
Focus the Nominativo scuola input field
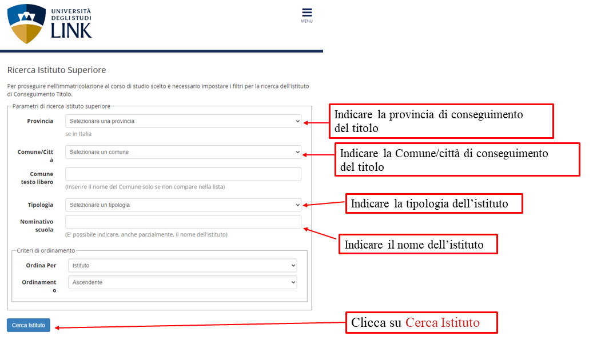183,222
